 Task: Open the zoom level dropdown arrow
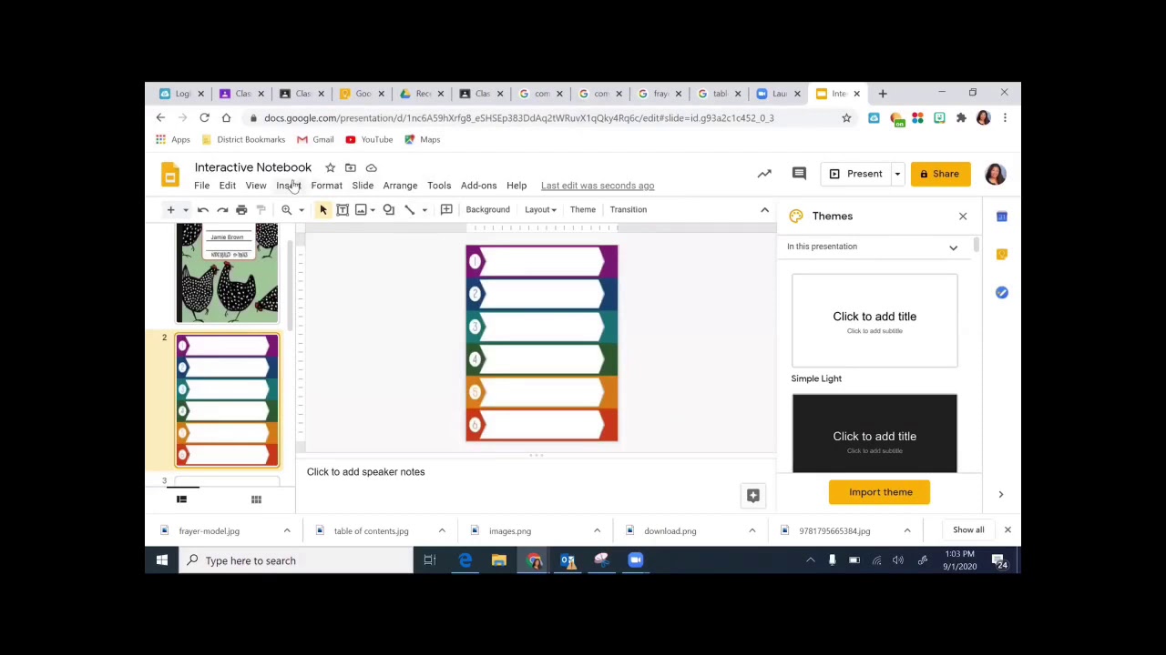(302, 209)
